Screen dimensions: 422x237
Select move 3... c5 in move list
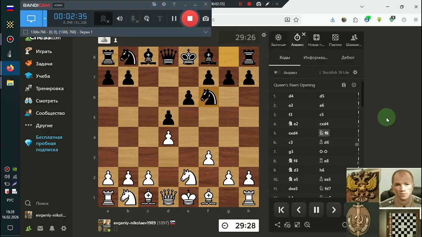(321, 115)
